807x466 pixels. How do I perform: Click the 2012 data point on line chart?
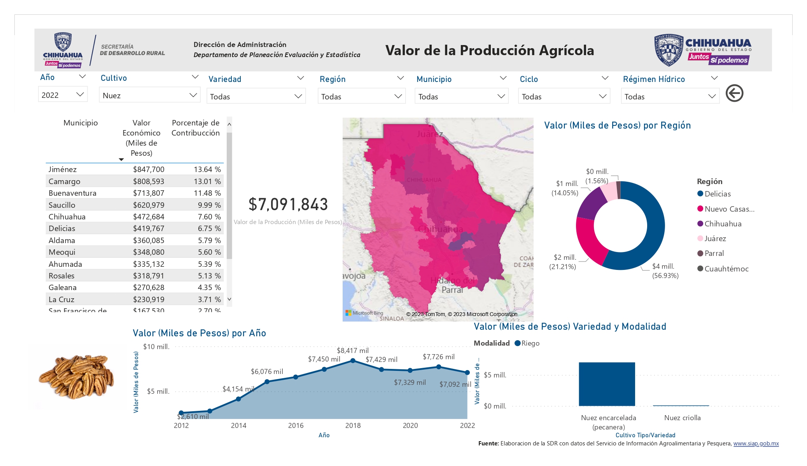point(181,413)
